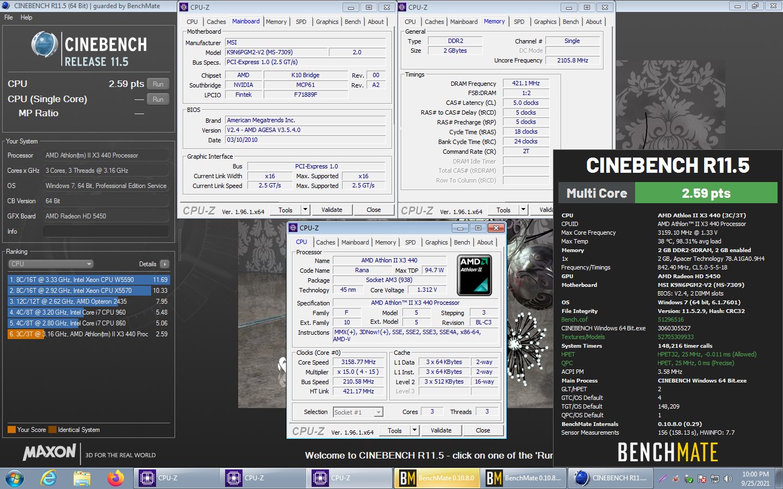Click the green Bench.cof entry

click(574, 319)
